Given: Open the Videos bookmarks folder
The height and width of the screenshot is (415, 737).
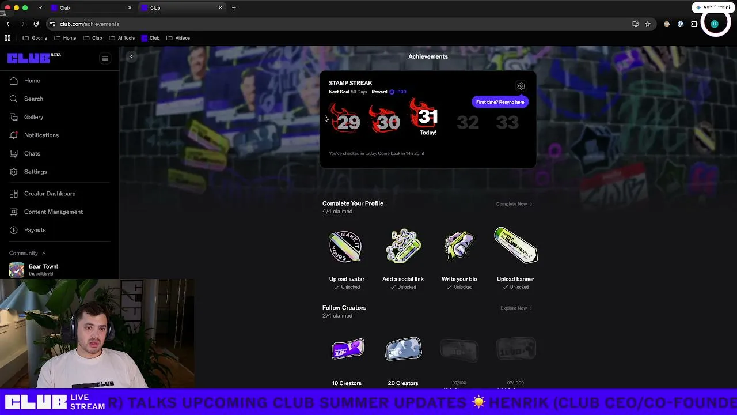Looking at the screenshot, I should (x=178, y=38).
